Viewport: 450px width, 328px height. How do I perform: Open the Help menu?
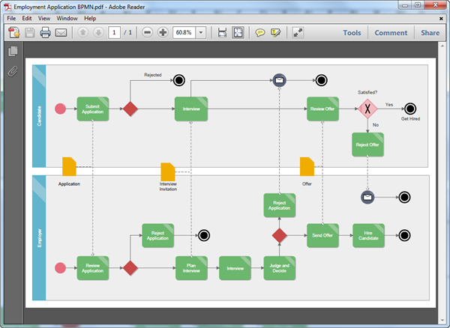click(90, 18)
